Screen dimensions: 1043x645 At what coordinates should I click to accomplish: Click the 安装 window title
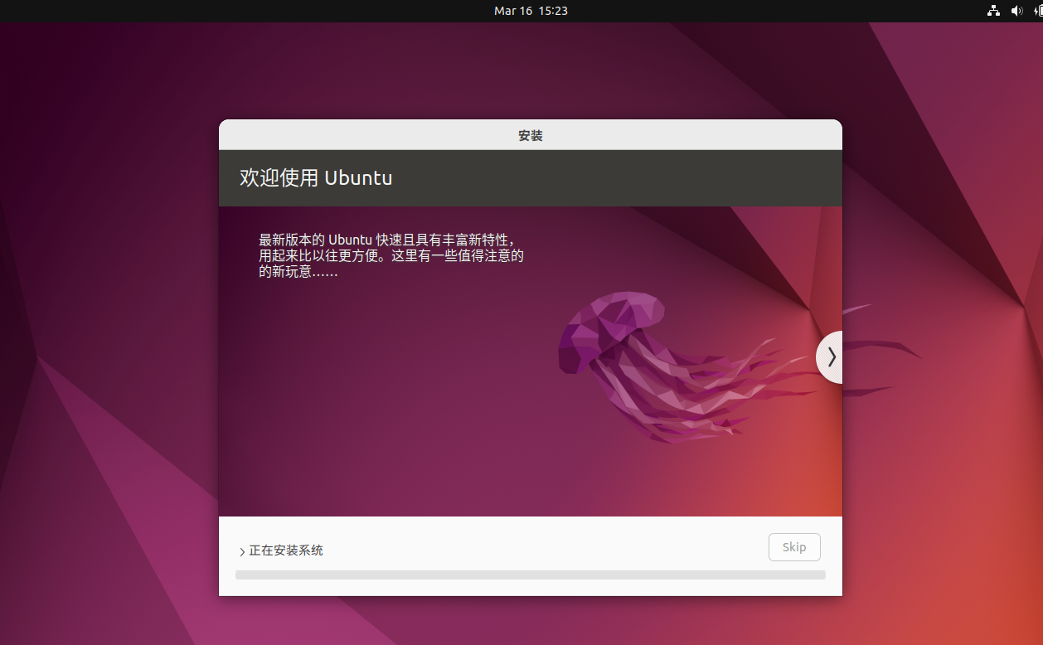pos(531,135)
